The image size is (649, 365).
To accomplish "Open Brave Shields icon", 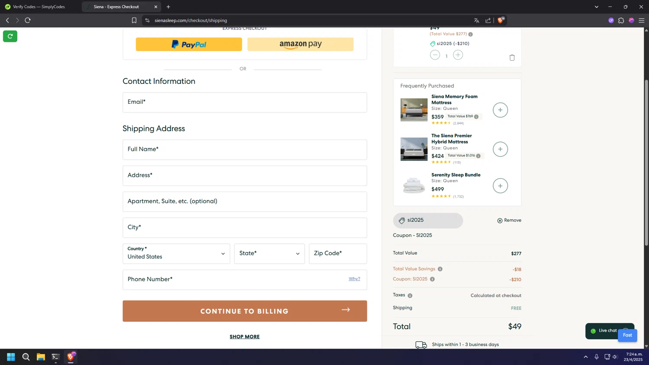I will 501,20.
